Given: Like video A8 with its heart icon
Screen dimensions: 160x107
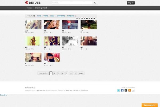Looking at the screenshot, I should pos(69,33).
